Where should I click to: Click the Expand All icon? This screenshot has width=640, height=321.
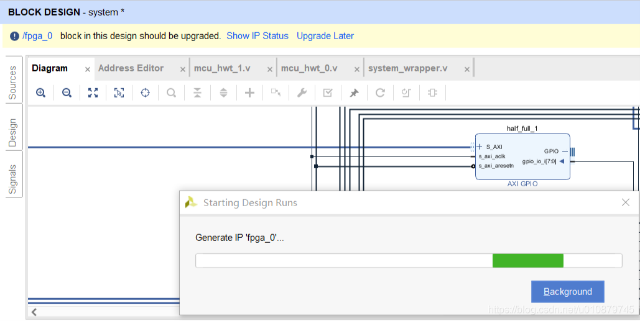(x=224, y=93)
